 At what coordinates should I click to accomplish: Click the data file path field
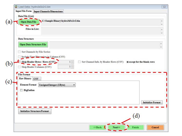click(x=100, y=22)
